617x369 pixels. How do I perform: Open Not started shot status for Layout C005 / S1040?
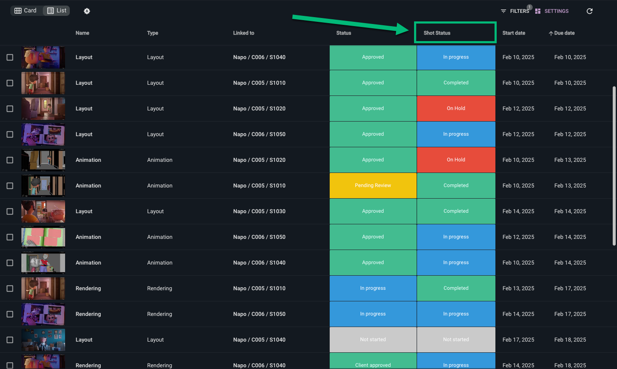coord(456,340)
